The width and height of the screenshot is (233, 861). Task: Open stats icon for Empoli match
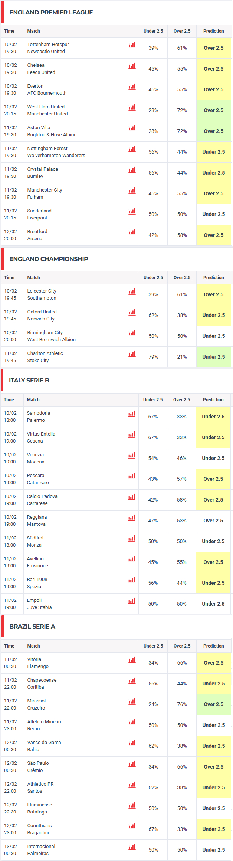click(x=132, y=601)
